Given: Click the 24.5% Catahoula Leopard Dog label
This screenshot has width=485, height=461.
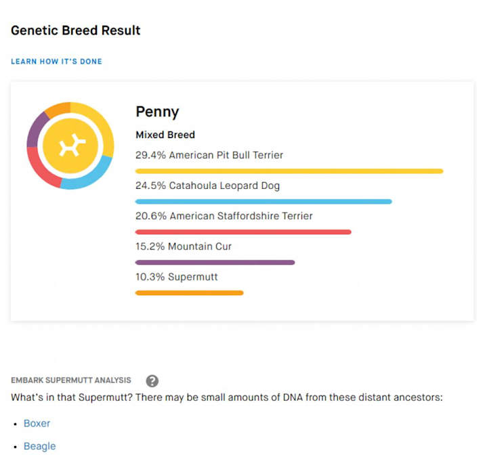Looking at the screenshot, I should click(207, 185).
